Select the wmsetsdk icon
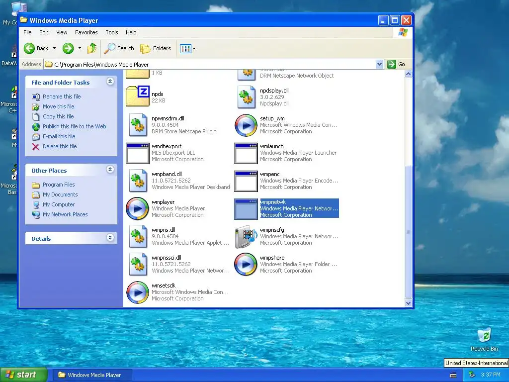The width and height of the screenshot is (509, 382). 138,292
